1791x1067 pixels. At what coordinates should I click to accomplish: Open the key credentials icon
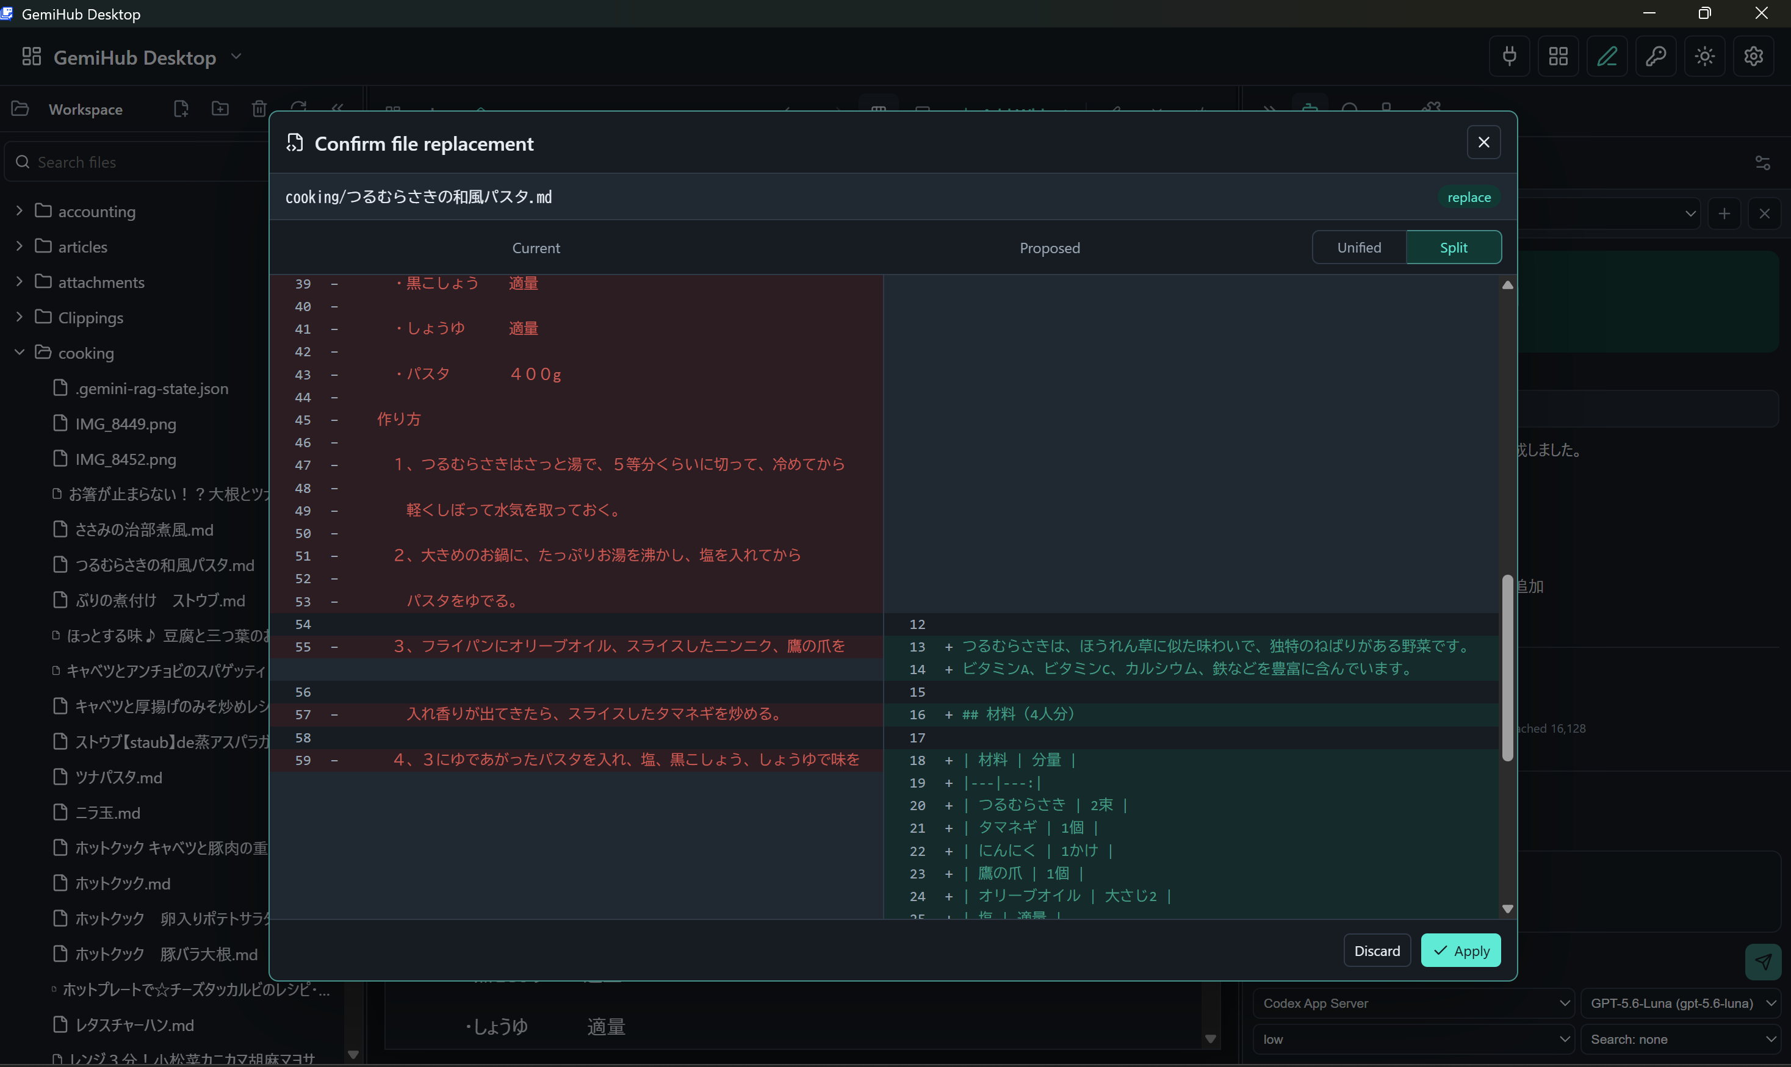[x=1656, y=56]
